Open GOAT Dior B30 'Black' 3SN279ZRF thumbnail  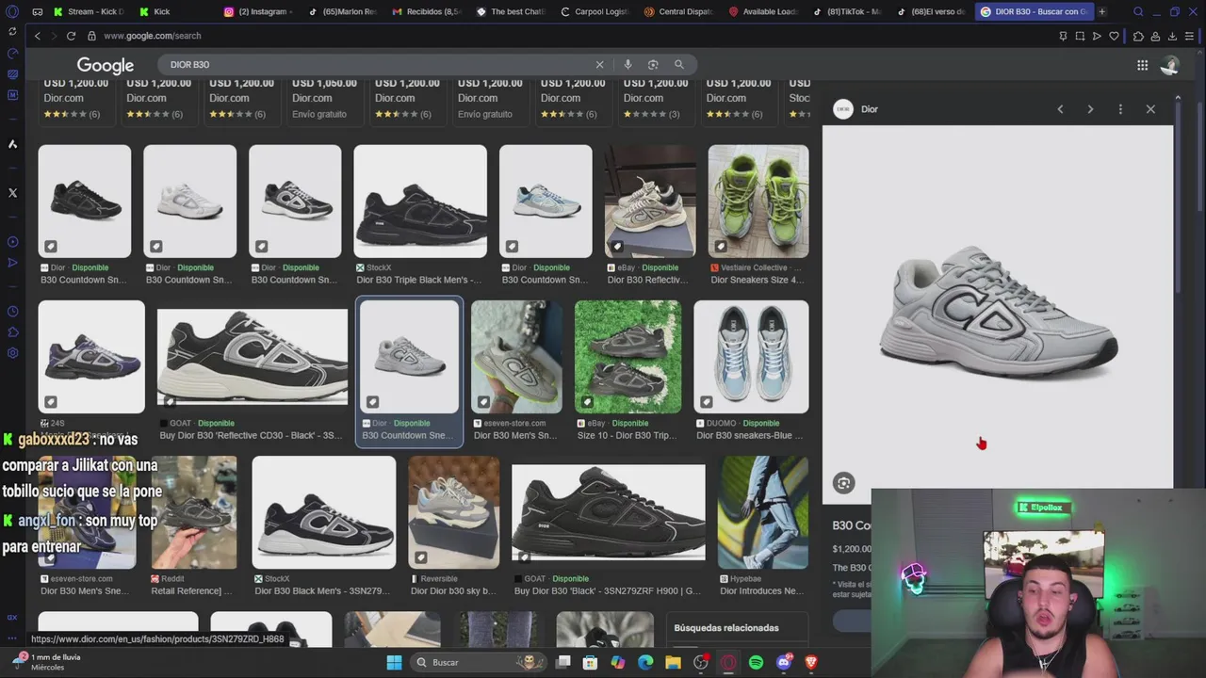click(609, 513)
